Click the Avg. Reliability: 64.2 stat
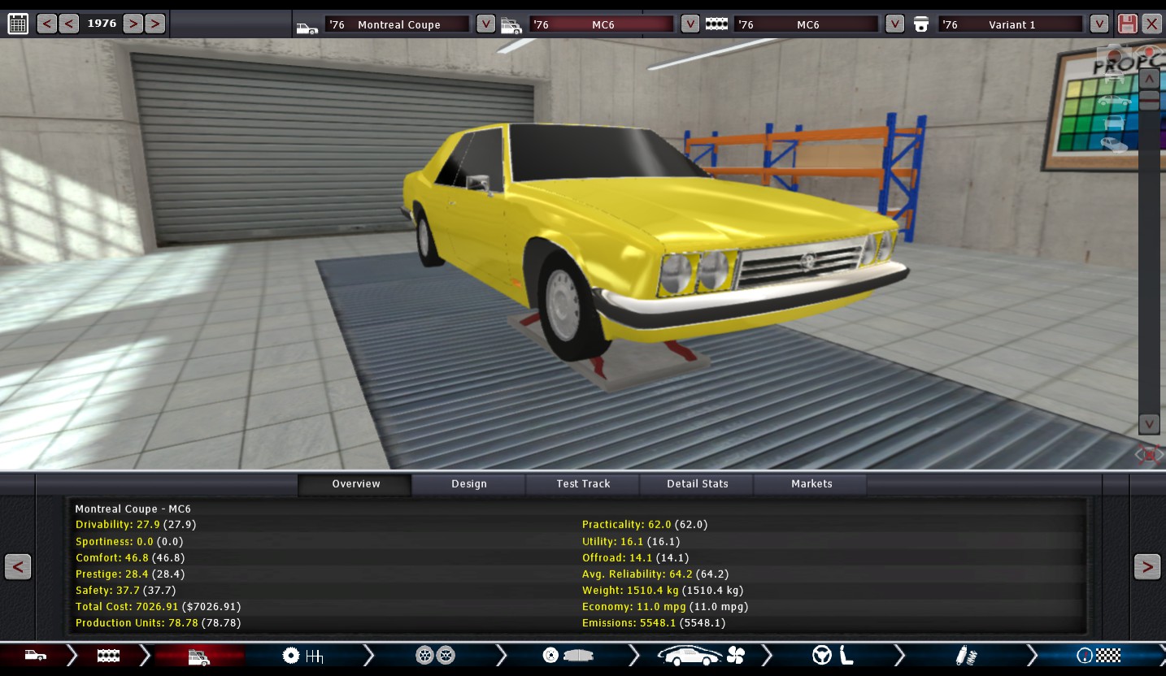Image resolution: width=1166 pixels, height=676 pixels. pyautogui.click(x=655, y=574)
